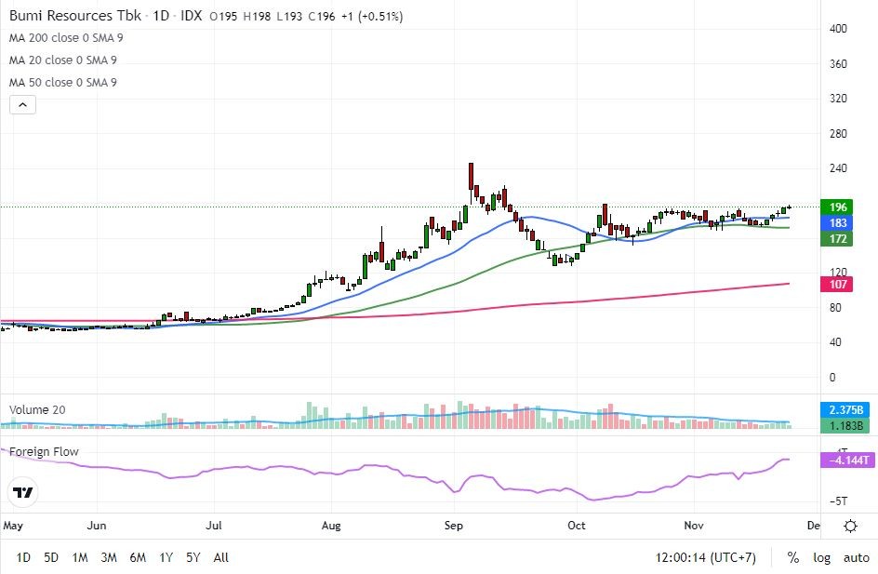
Task: Select the 1M time range
Action: tap(80, 557)
